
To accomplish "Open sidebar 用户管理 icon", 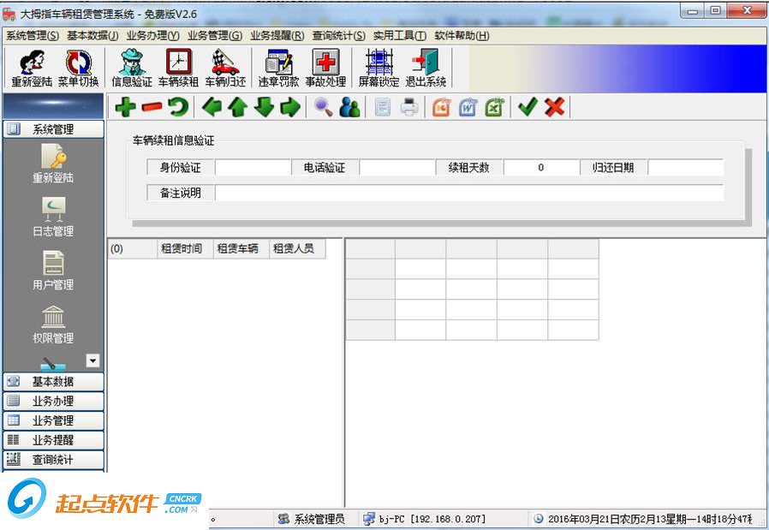I will [x=53, y=271].
